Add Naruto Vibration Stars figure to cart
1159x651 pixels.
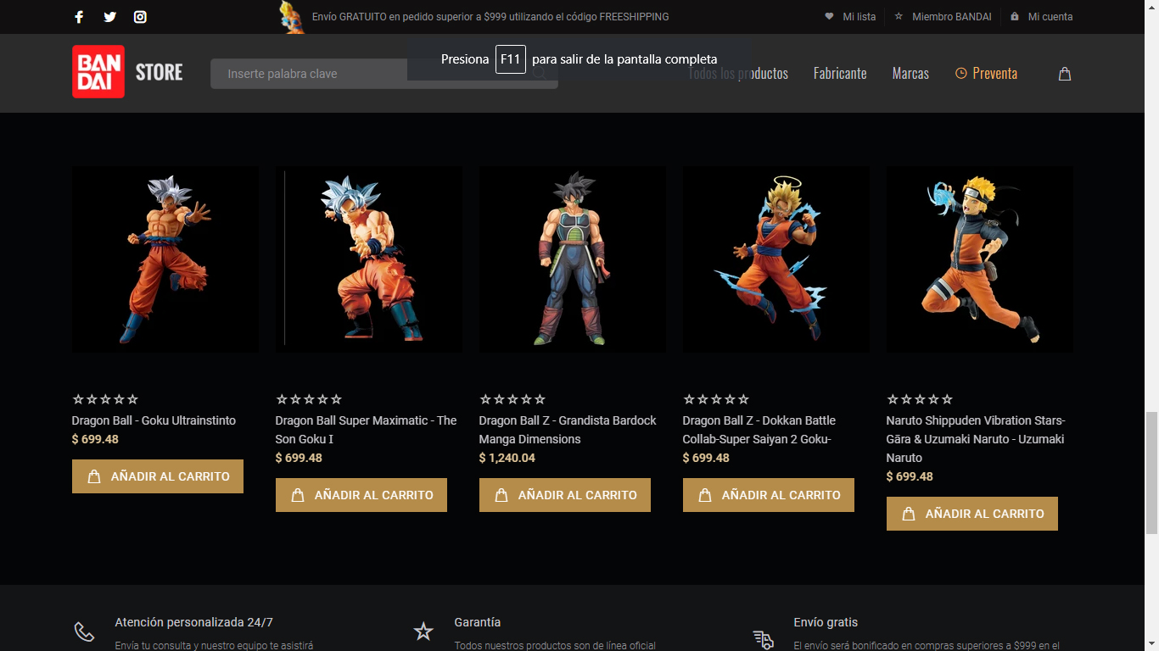click(971, 514)
